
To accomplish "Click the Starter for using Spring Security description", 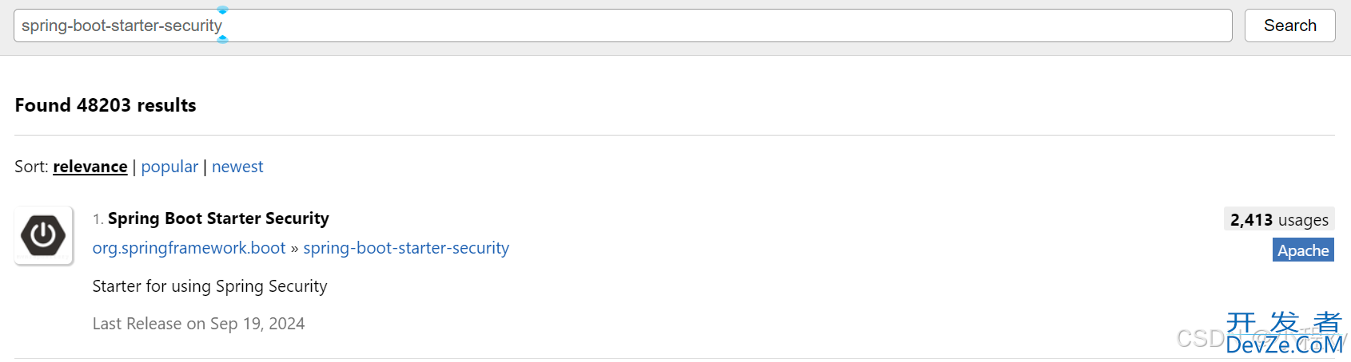I will point(209,286).
